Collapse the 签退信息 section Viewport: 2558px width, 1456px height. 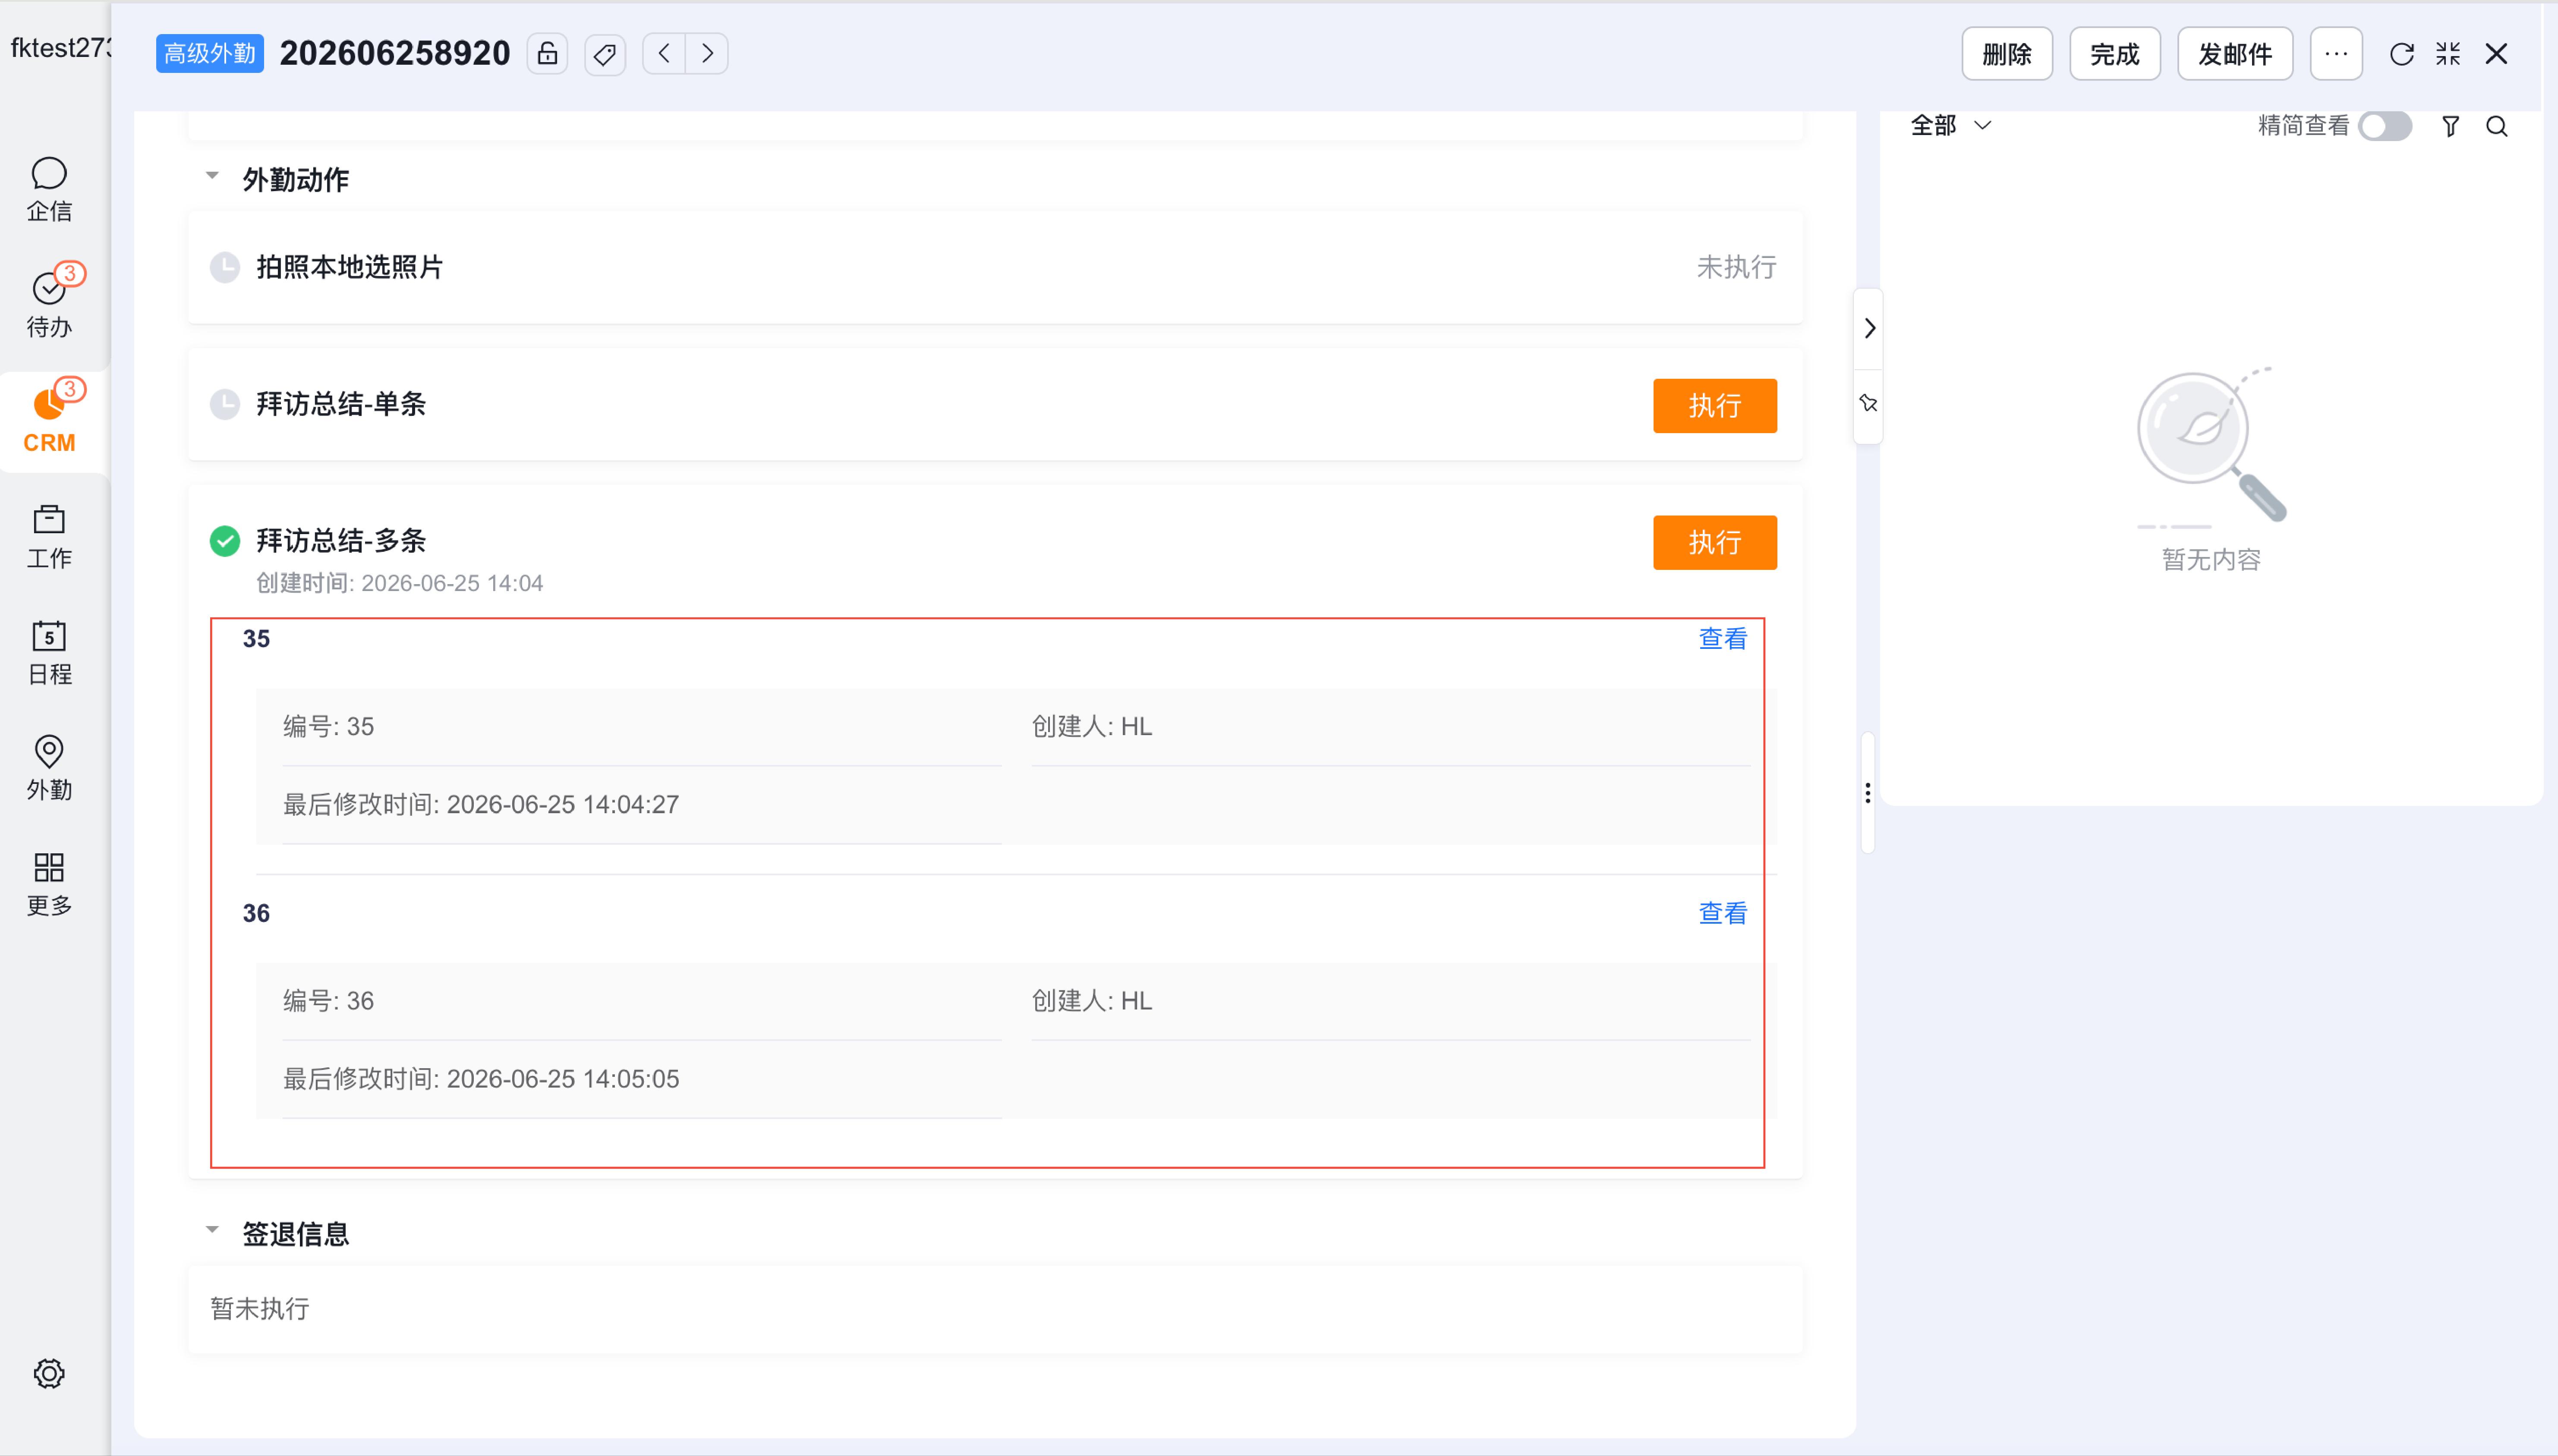(x=212, y=1231)
